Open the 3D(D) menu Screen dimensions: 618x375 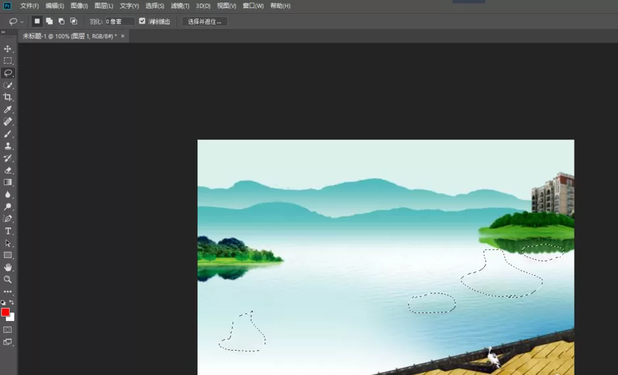[203, 6]
